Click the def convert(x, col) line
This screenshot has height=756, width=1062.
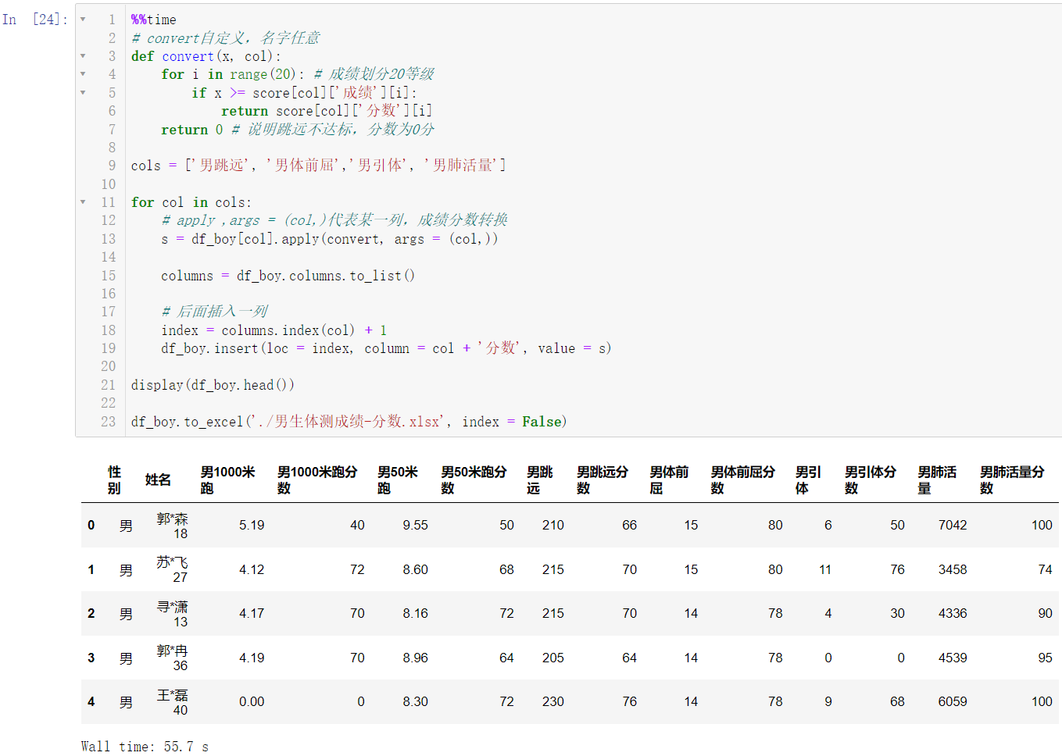(x=206, y=56)
